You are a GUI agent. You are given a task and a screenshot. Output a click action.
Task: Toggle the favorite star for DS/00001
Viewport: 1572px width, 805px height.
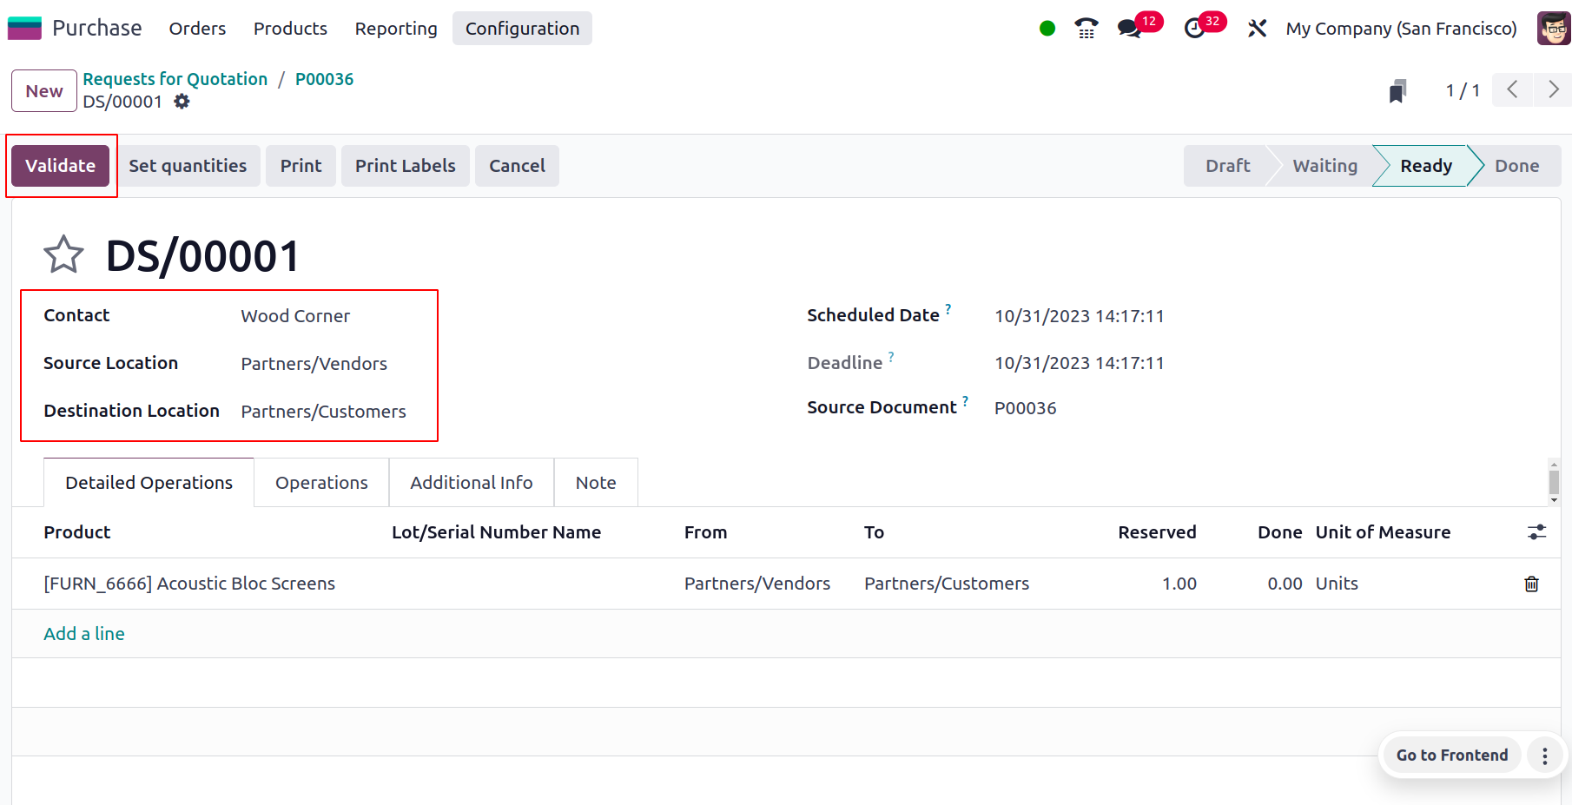pos(63,255)
